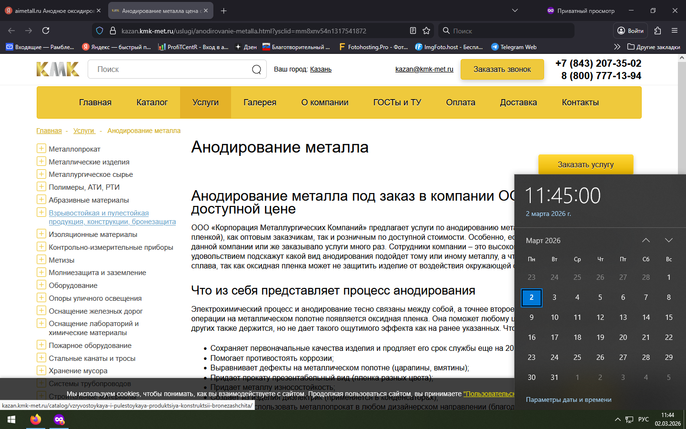Click the browser reload page icon
The image size is (686, 429).
46,31
